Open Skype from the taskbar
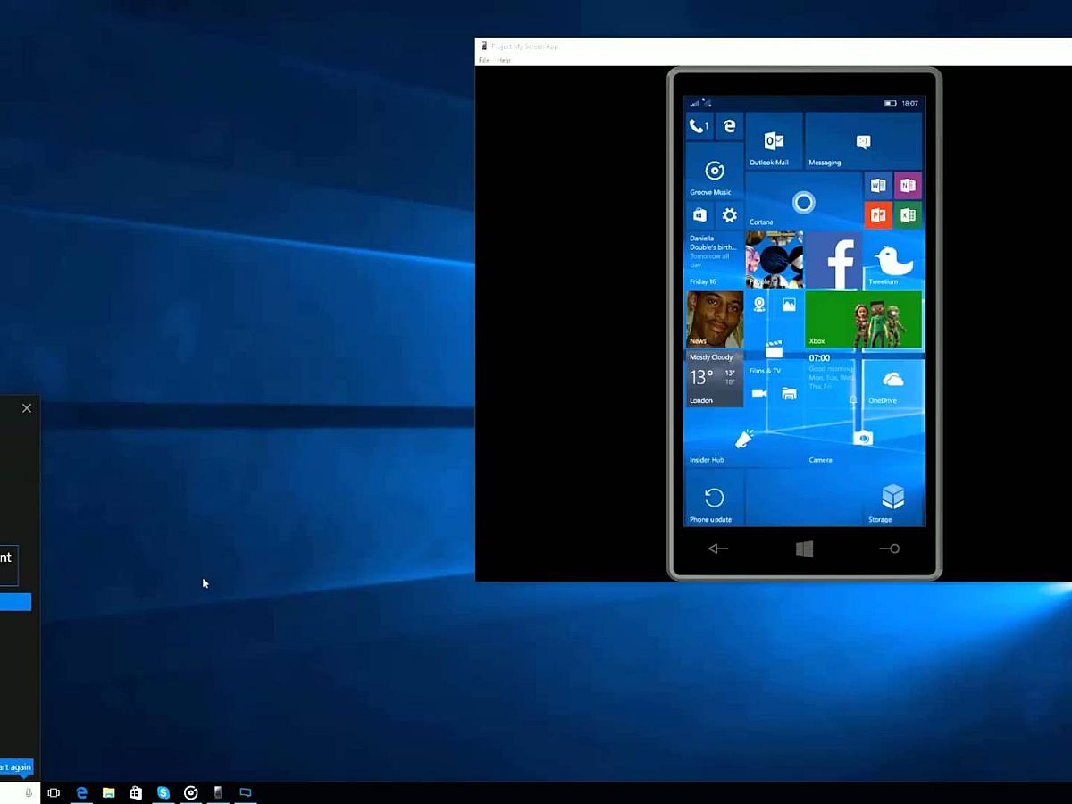Viewport: 1072px width, 804px height. point(163,792)
